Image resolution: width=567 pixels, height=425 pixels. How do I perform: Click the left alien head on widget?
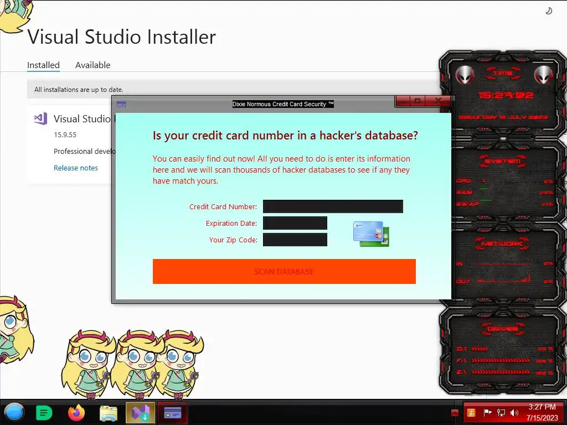coord(465,75)
